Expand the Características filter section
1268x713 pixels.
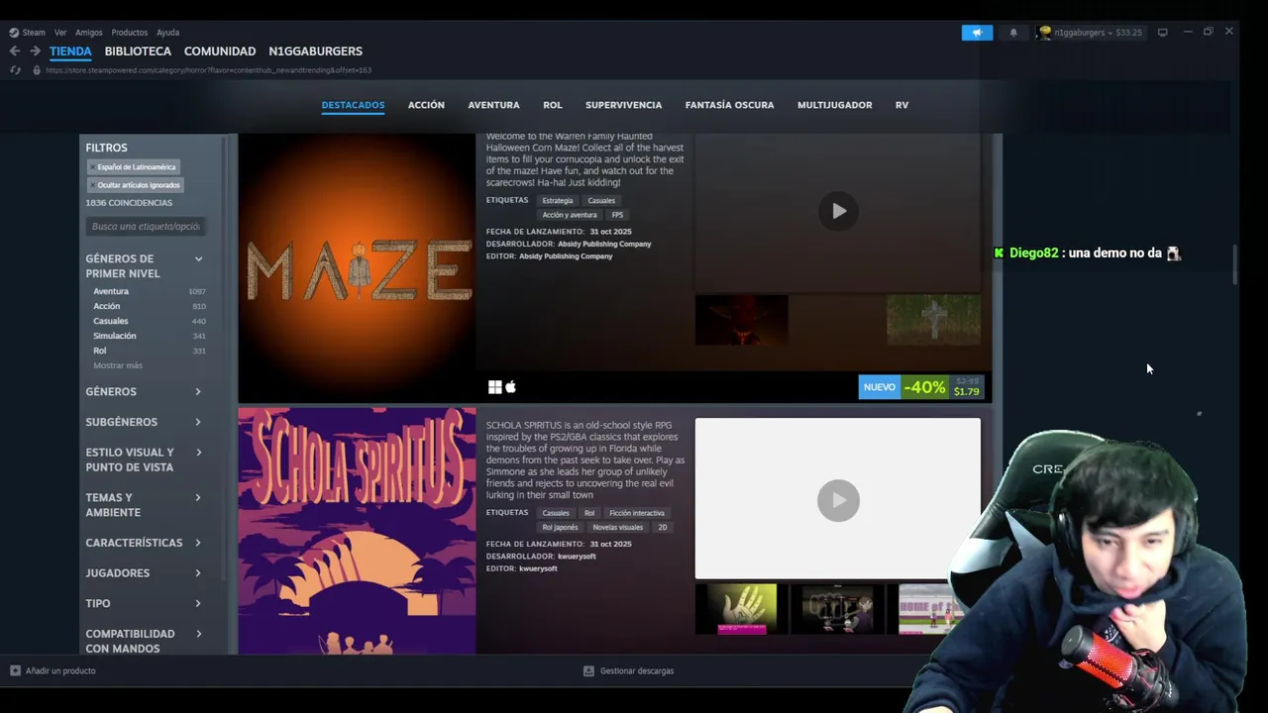click(x=198, y=543)
